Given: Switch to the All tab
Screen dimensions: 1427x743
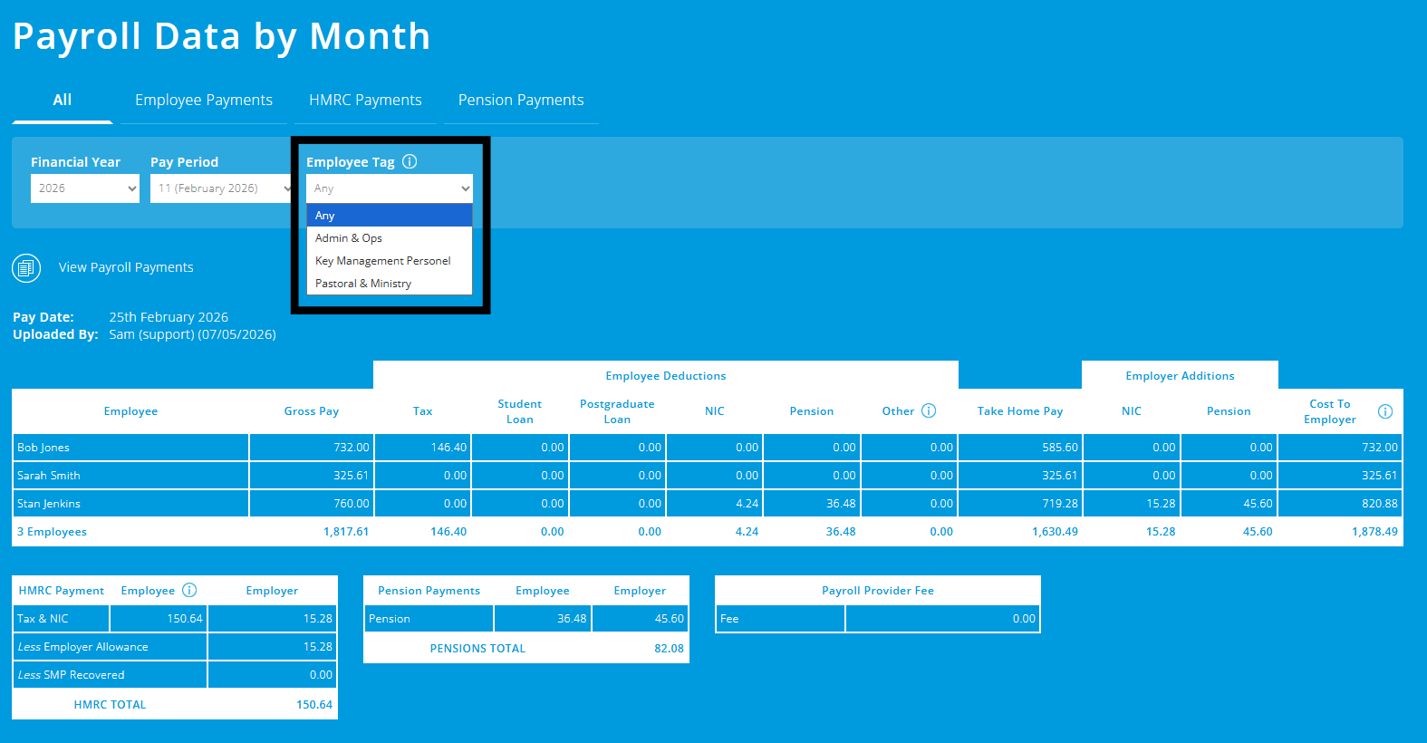Looking at the screenshot, I should pyautogui.click(x=62, y=100).
